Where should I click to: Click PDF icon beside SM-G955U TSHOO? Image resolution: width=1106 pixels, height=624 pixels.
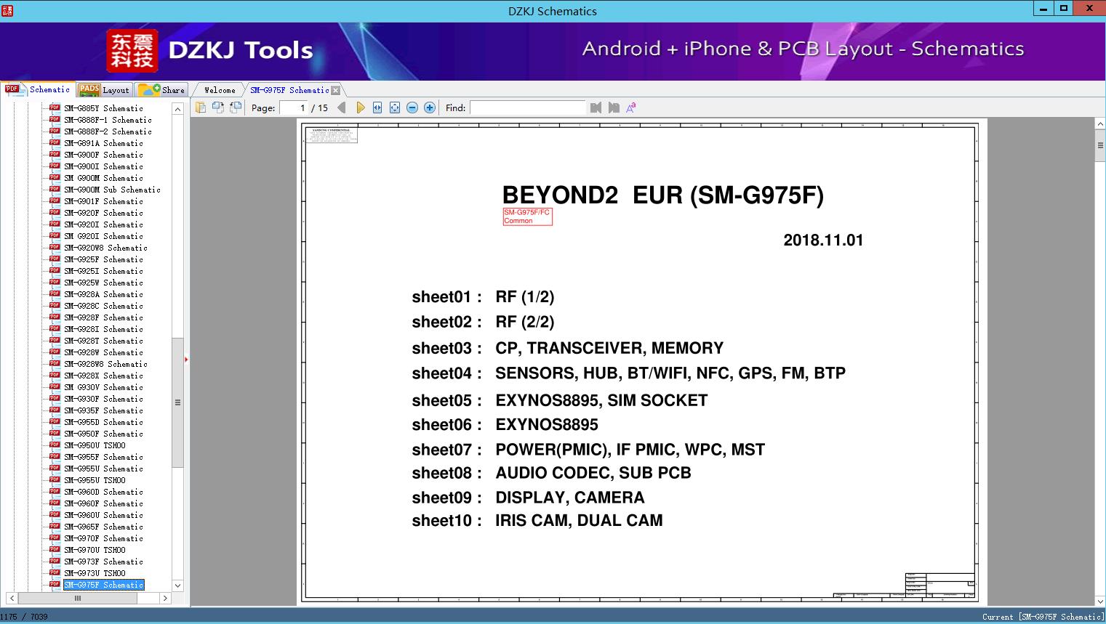(55, 479)
